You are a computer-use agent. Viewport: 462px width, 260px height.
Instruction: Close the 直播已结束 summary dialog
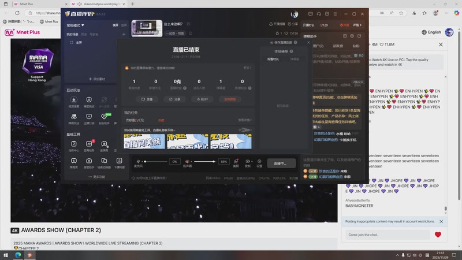(x=308, y=42)
